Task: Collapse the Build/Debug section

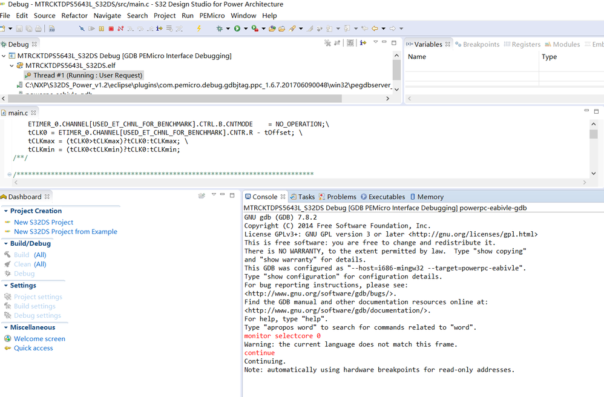Action: pyautogui.click(x=6, y=244)
